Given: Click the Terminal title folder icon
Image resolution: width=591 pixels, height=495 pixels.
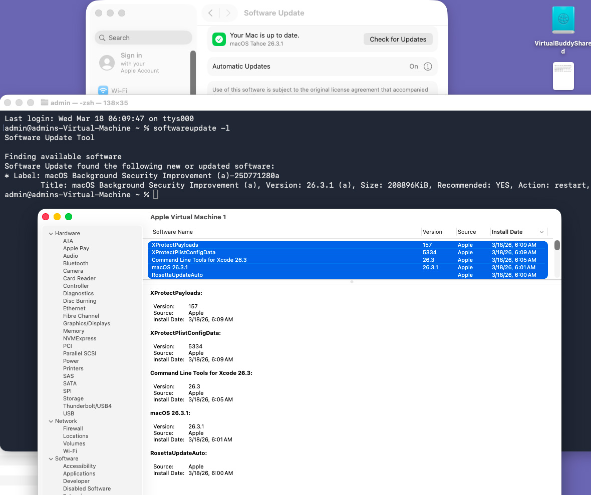Looking at the screenshot, I should coord(45,103).
